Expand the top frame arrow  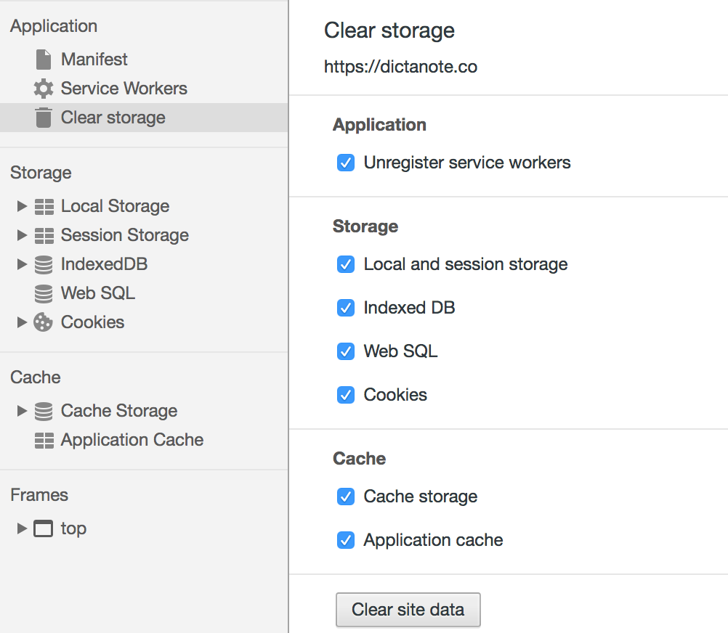pos(21,528)
